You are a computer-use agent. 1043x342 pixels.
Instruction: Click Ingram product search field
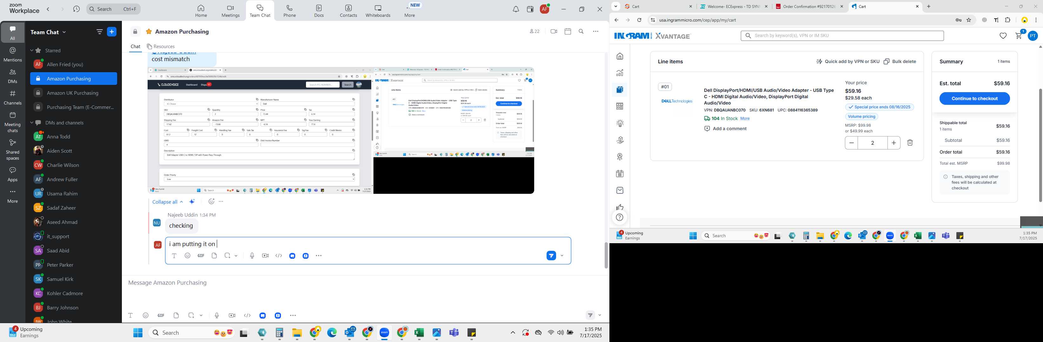pyautogui.click(x=842, y=36)
